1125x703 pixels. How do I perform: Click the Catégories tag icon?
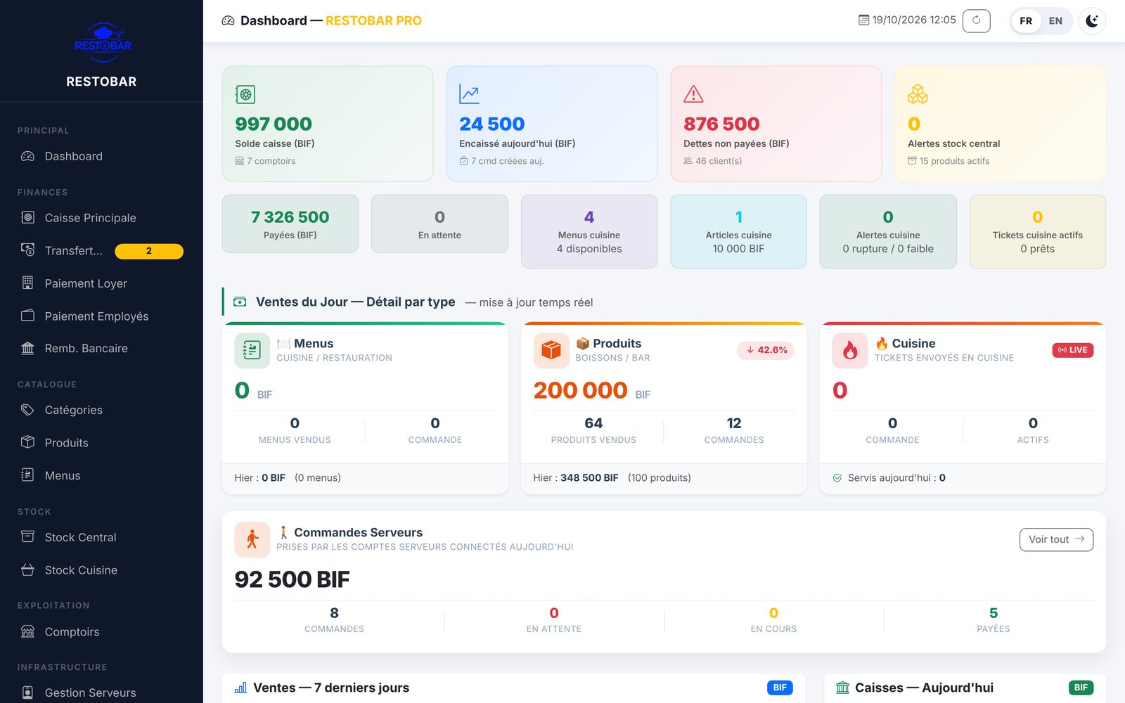tap(27, 410)
